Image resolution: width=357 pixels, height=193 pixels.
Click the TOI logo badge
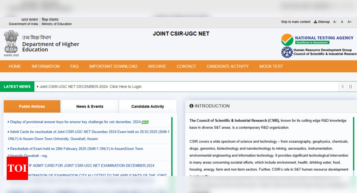17,168
